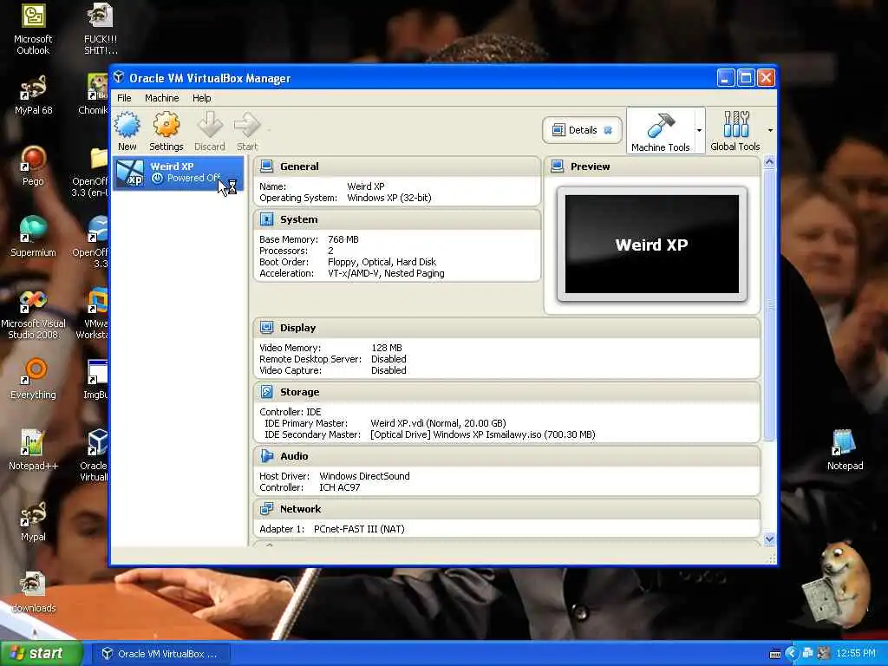Click the Details tool button

pyautogui.click(x=582, y=130)
